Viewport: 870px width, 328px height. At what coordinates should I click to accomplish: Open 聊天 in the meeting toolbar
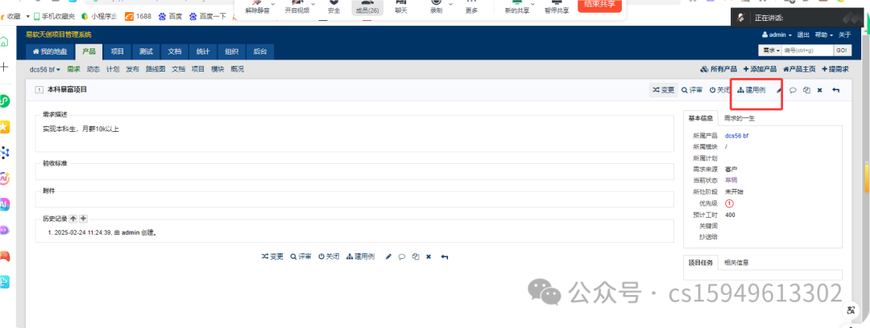pos(400,6)
